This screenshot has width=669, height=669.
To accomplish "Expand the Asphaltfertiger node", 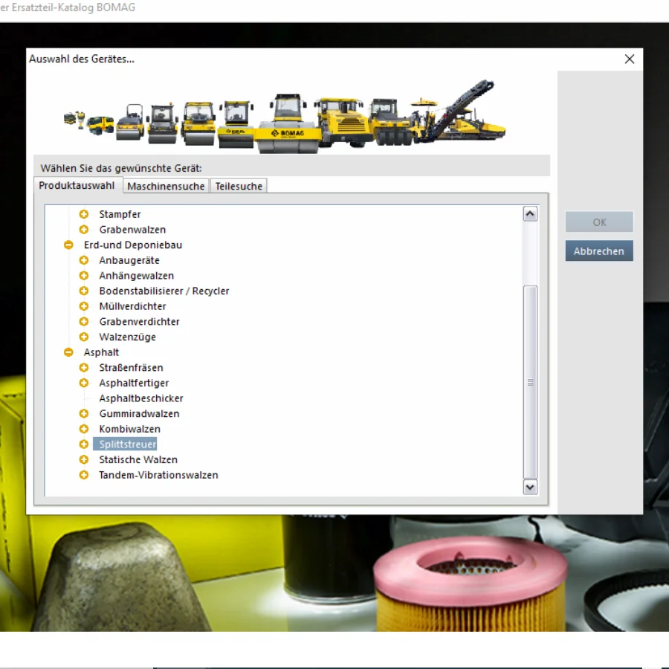I will (x=84, y=383).
